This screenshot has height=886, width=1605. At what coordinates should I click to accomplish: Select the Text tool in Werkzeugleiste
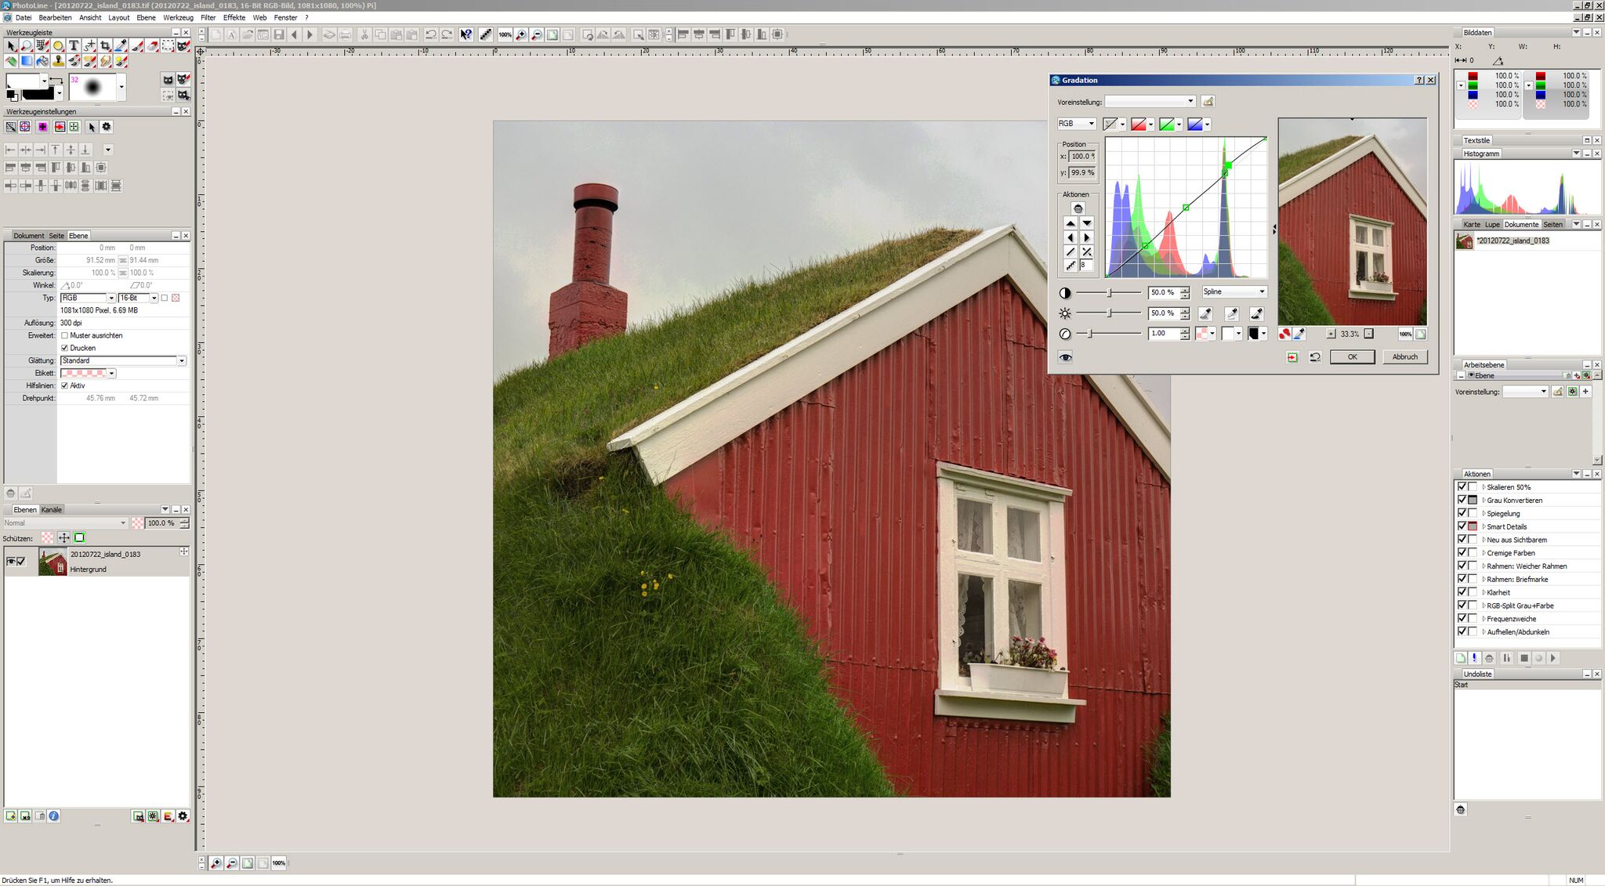[x=74, y=45]
